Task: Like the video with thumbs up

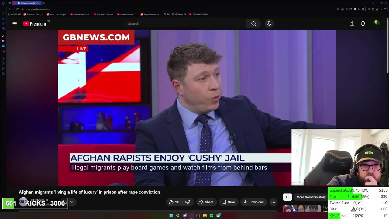Action: (174, 202)
